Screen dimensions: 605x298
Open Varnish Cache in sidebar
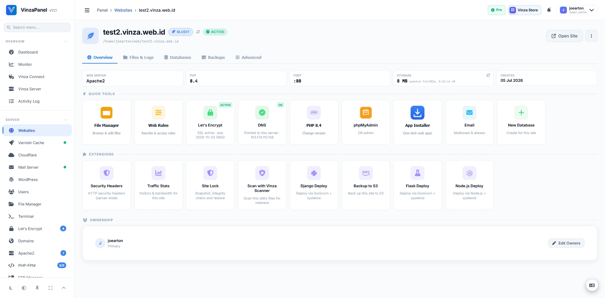pyautogui.click(x=37, y=143)
